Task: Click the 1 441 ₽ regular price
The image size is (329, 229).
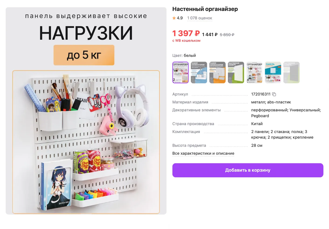Action: point(210,35)
